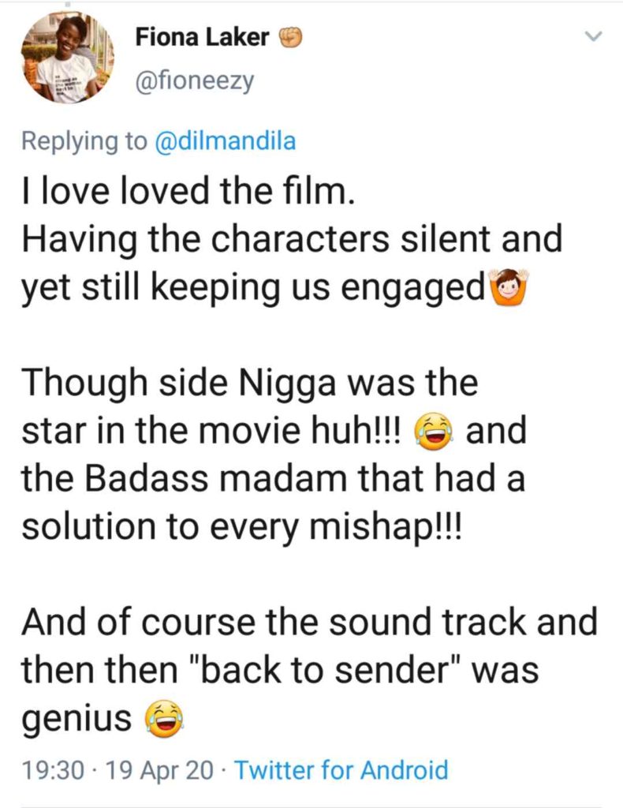Image resolution: width=623 pixels, height=808 pixels.
Task: Click Fiona Laker's profile picture
Action: pos(65,59)
